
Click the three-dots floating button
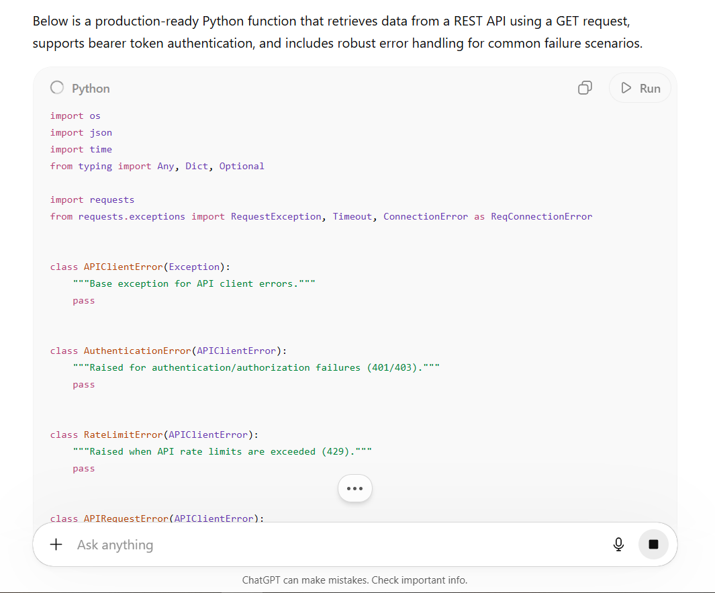(354, 488)
